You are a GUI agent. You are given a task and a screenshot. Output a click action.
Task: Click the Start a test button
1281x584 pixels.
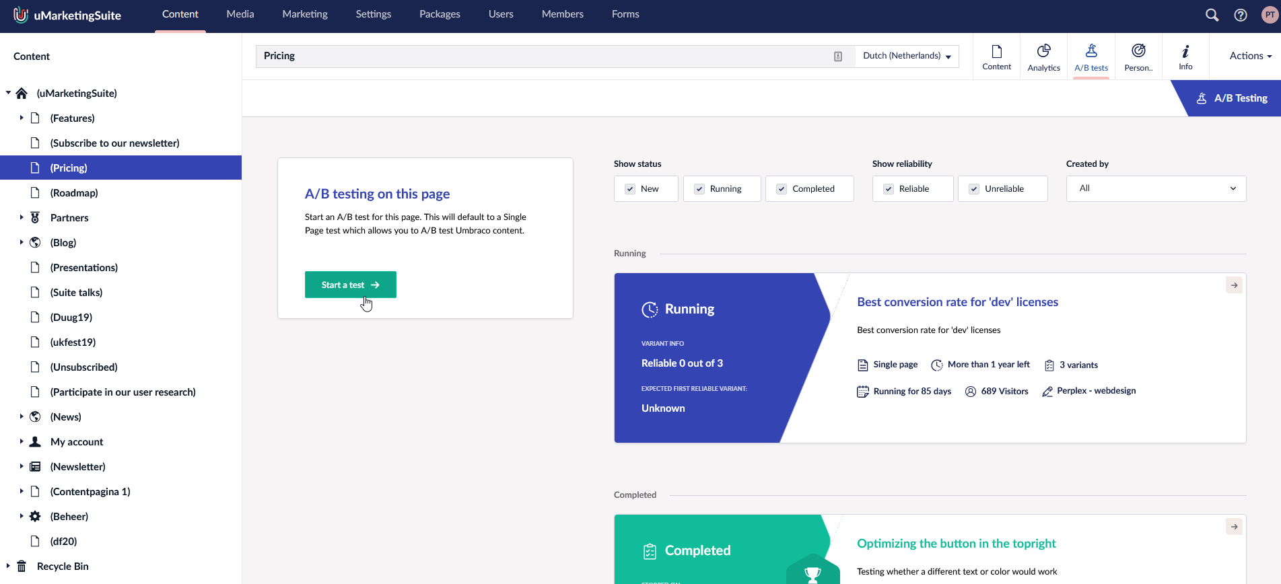click(x=350, y=285)
